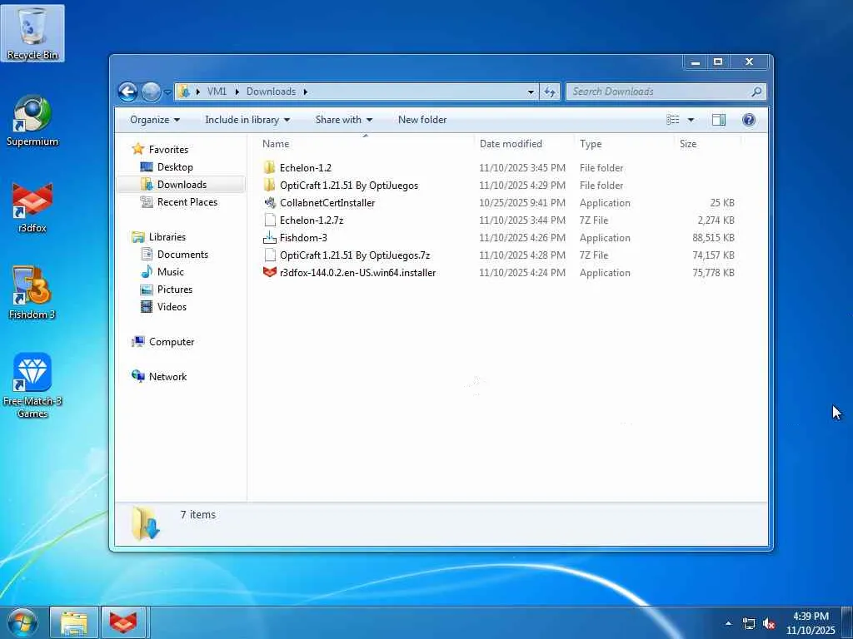
Task: Sort by the Name column header
Action: (365, 144)
